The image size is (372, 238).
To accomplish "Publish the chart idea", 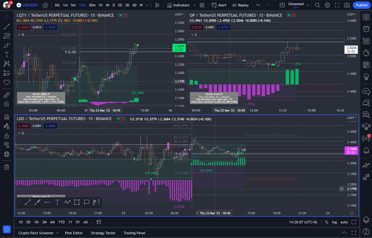I will point(361,5).
